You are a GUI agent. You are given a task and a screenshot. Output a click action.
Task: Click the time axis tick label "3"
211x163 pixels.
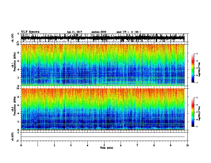coord(71,145)
